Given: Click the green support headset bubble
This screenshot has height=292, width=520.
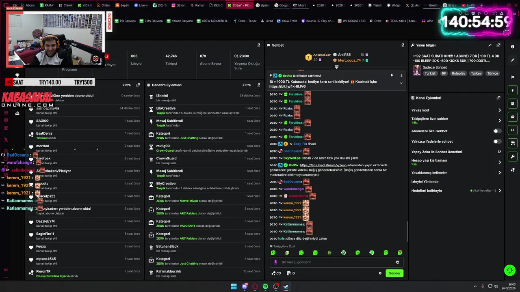Looking at the screenshot, I should pyautogui.click(x=509, y=270).
